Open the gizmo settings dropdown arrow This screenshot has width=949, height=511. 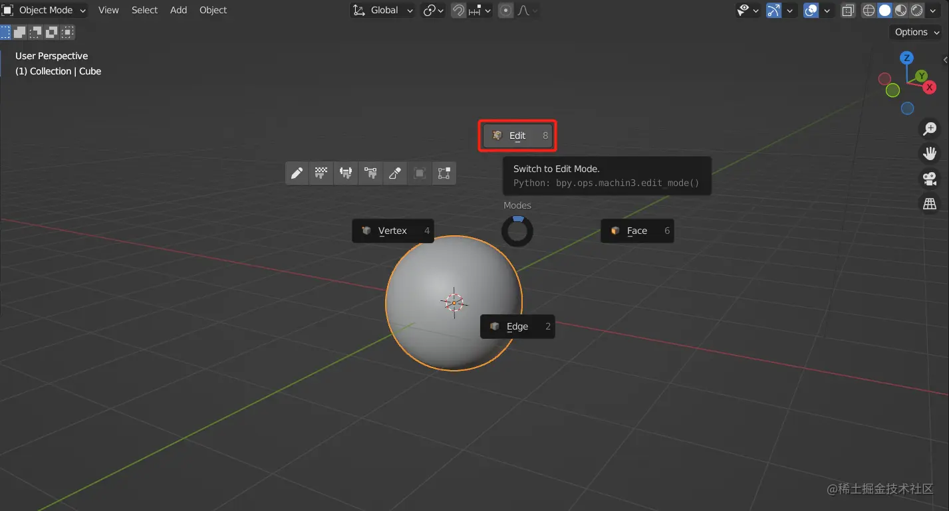click(x=790, y=10)
